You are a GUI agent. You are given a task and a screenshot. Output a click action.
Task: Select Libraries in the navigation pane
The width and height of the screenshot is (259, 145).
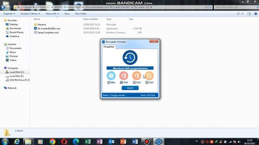pos(12,44)
